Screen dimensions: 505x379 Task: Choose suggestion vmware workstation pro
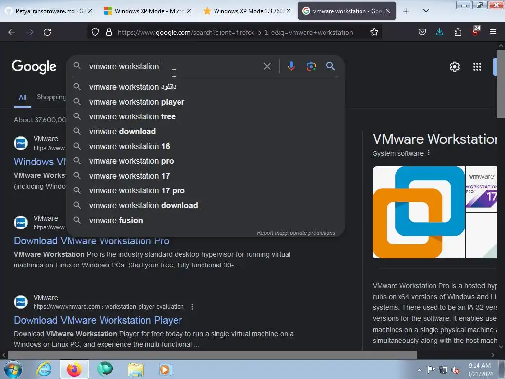[206, 161]
